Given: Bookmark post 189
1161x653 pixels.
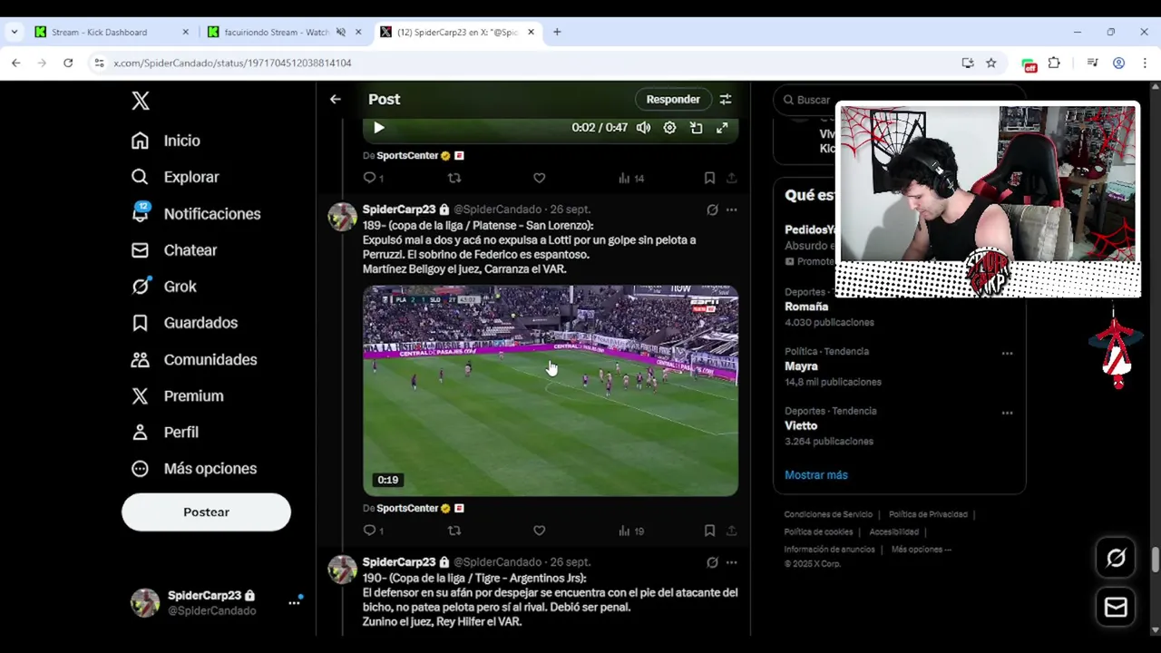Looking at the screenshot, I should (x=709, y=531).
